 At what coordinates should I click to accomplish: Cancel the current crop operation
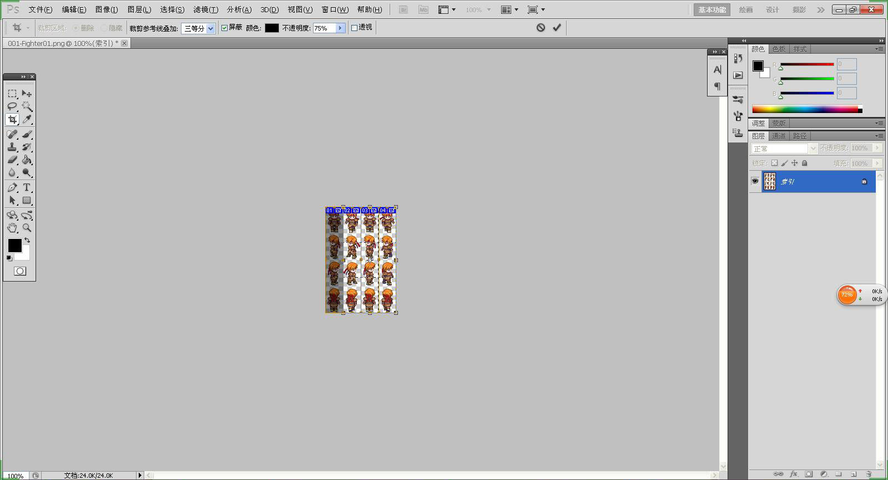[x=541, y=27]
